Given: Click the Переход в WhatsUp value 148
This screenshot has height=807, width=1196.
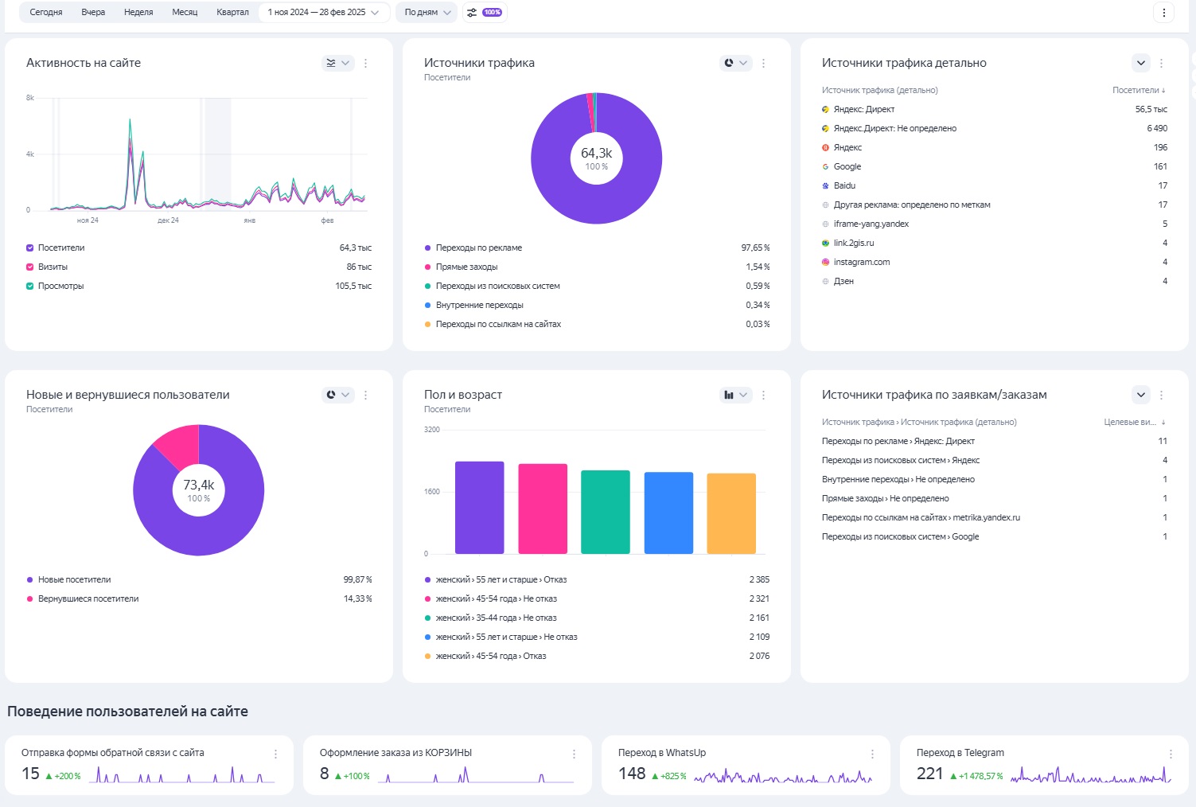Looking at the screenshot, I should click(x=632, y=774).
